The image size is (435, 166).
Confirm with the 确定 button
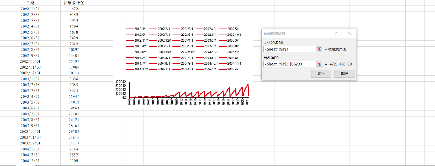321,74
